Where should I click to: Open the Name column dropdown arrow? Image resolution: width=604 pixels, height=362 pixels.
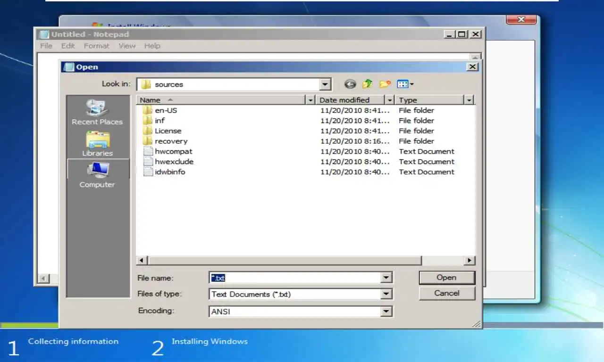(310, 100)
